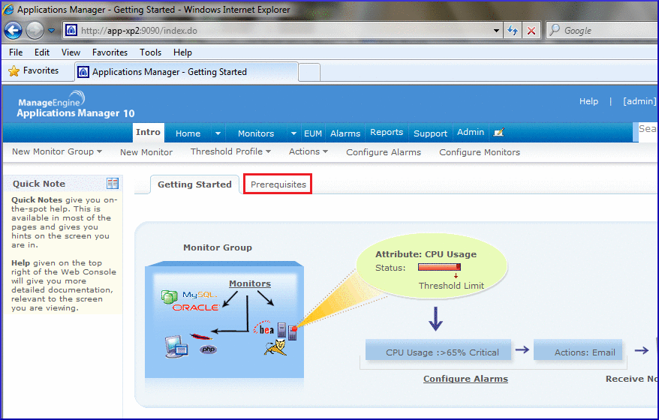659x420 pixels.
Task: Expand the Monitors tab dropdown arrow
Action: coord(293,133)
